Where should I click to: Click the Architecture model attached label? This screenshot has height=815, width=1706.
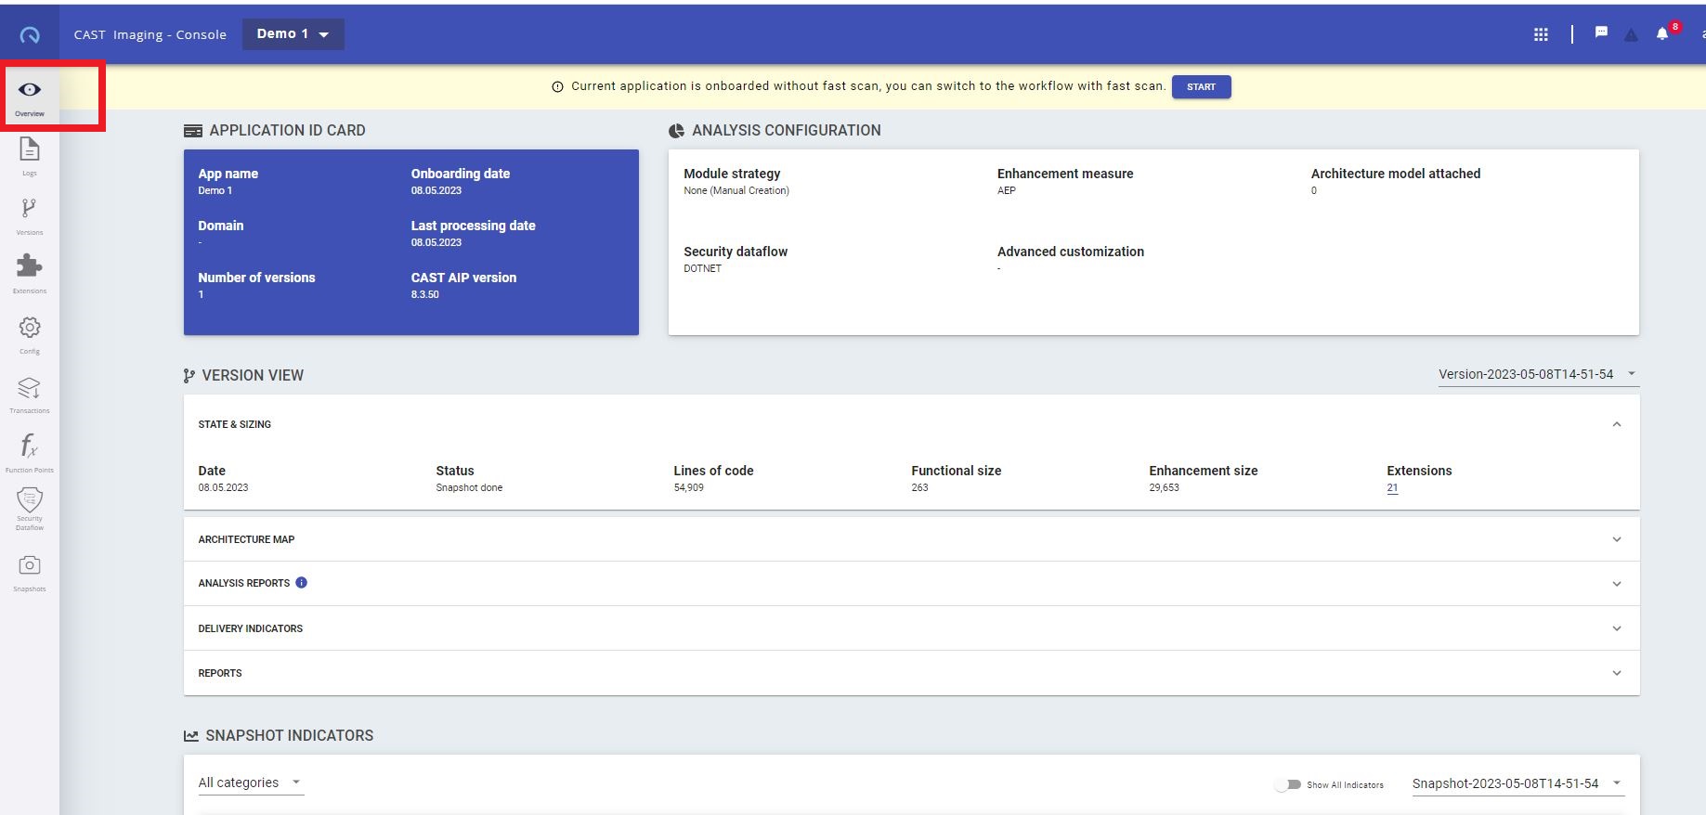pos(1396,174)
